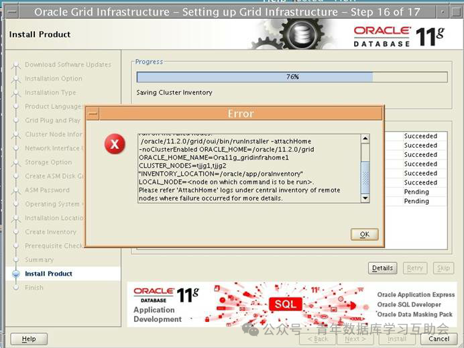Click the red X error icon
Viewport: 464px width, 348px height.
click(x=115, y=144)
